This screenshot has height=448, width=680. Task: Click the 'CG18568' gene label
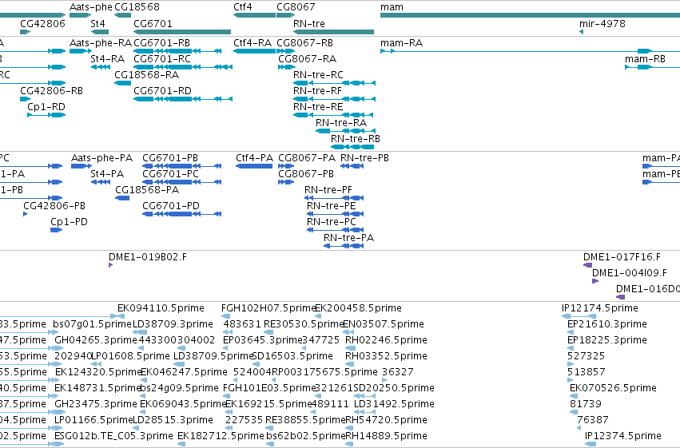137,7
